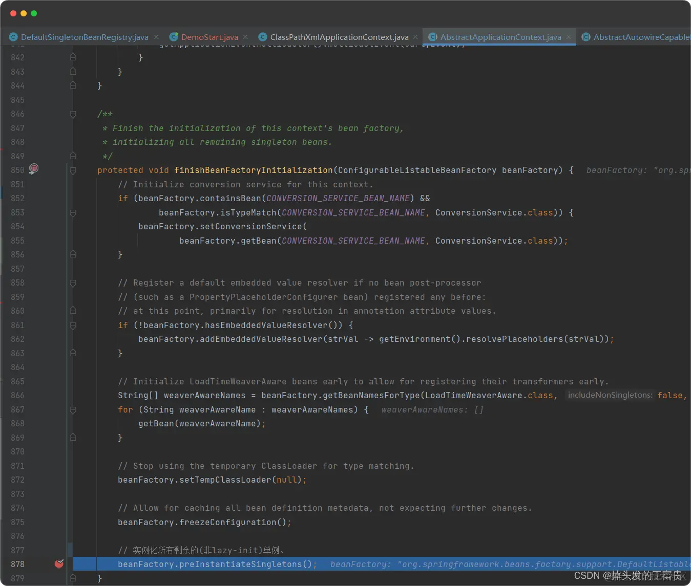Viewport: 691px width, 586px height.
Task: Click the ConfigurableListableBeanFactory parameter type
Action: click(417, 170)
